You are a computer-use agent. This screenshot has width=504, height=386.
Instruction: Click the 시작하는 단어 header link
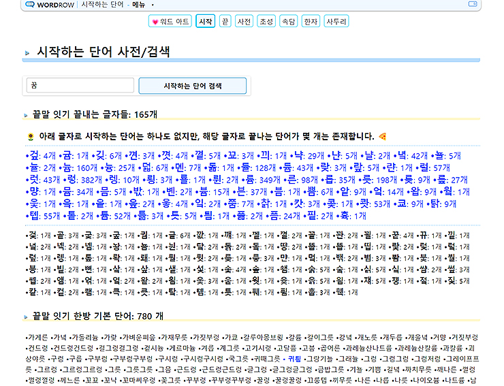point(102,5)
